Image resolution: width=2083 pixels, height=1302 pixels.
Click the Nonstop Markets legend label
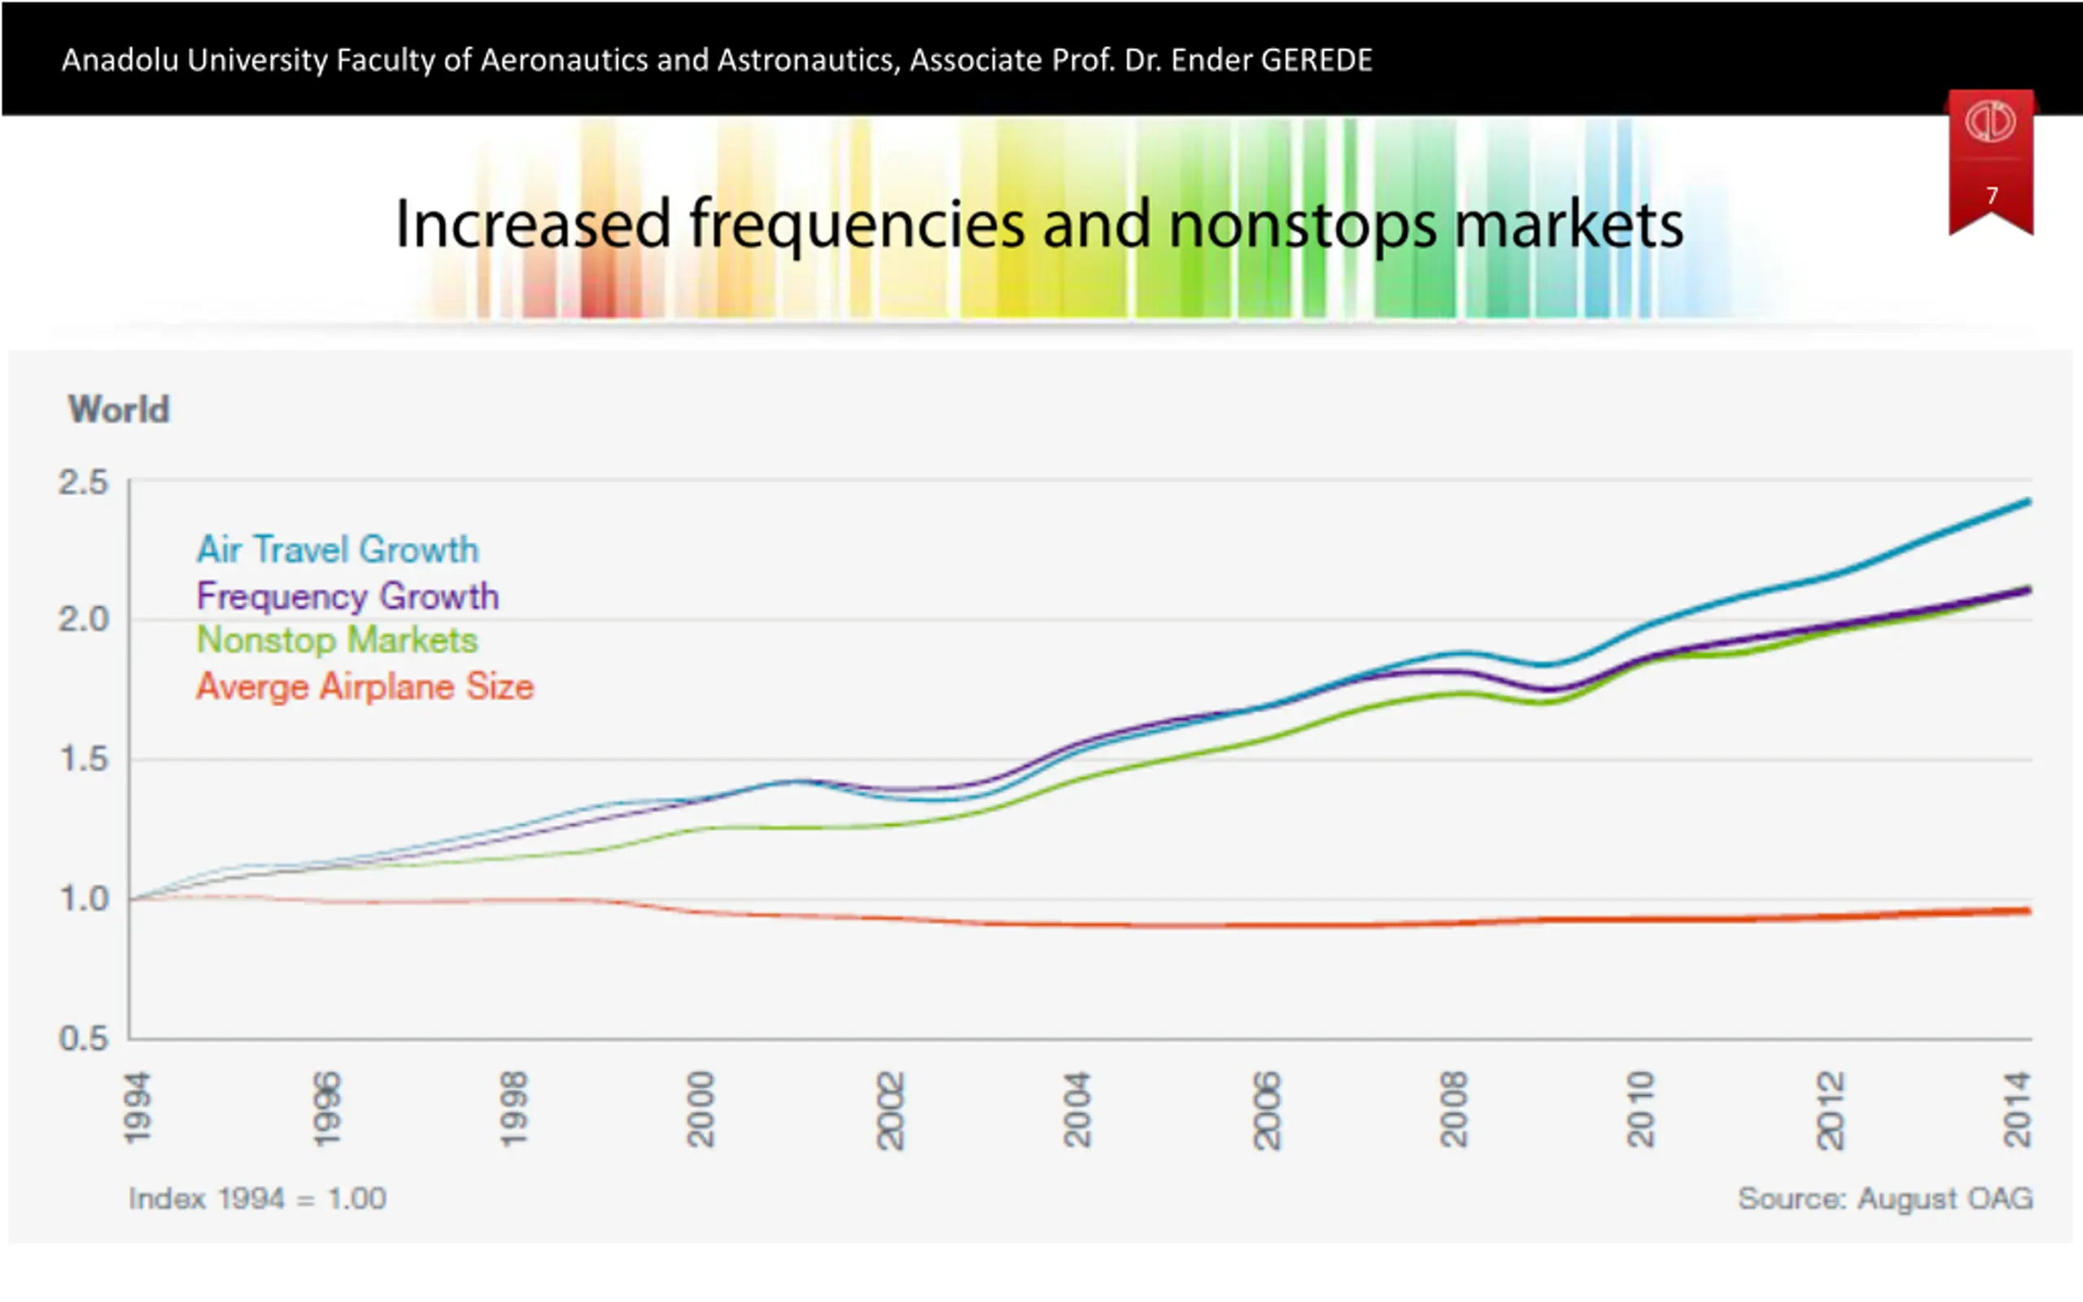pos(337,640)
